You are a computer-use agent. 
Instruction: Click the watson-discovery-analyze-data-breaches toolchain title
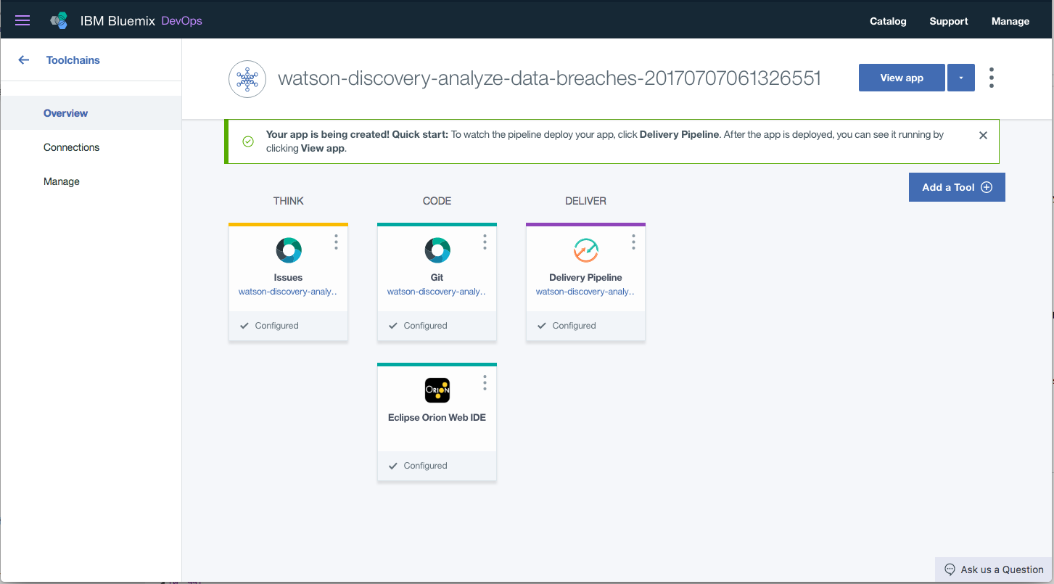pos(550,78)
